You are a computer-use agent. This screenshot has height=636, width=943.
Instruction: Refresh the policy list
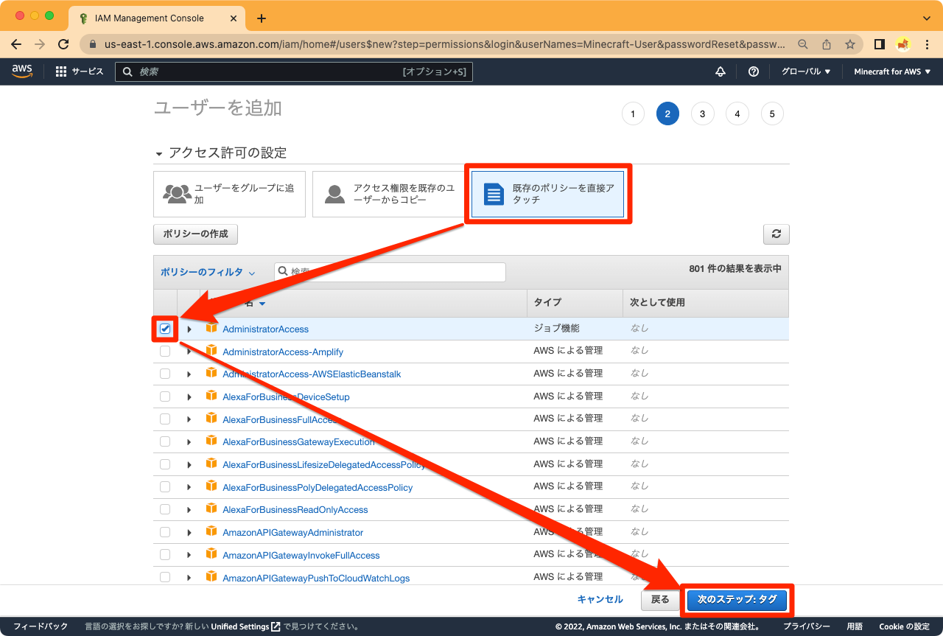coord(776,234)
